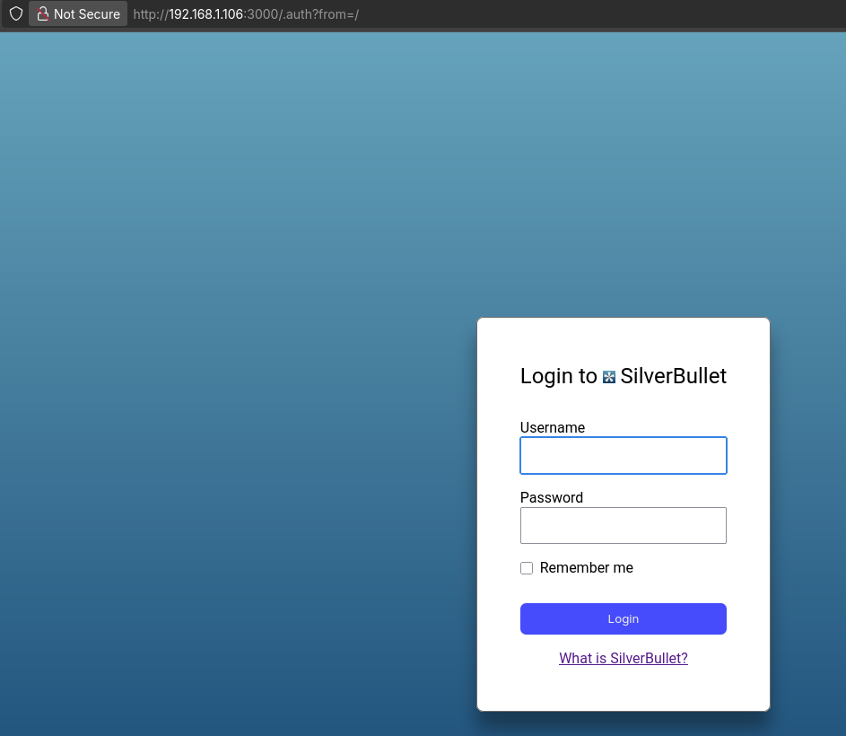Click the 192.168.1.106 host in the URL
The height and width of the screenshot is (736, 846).
205,14
